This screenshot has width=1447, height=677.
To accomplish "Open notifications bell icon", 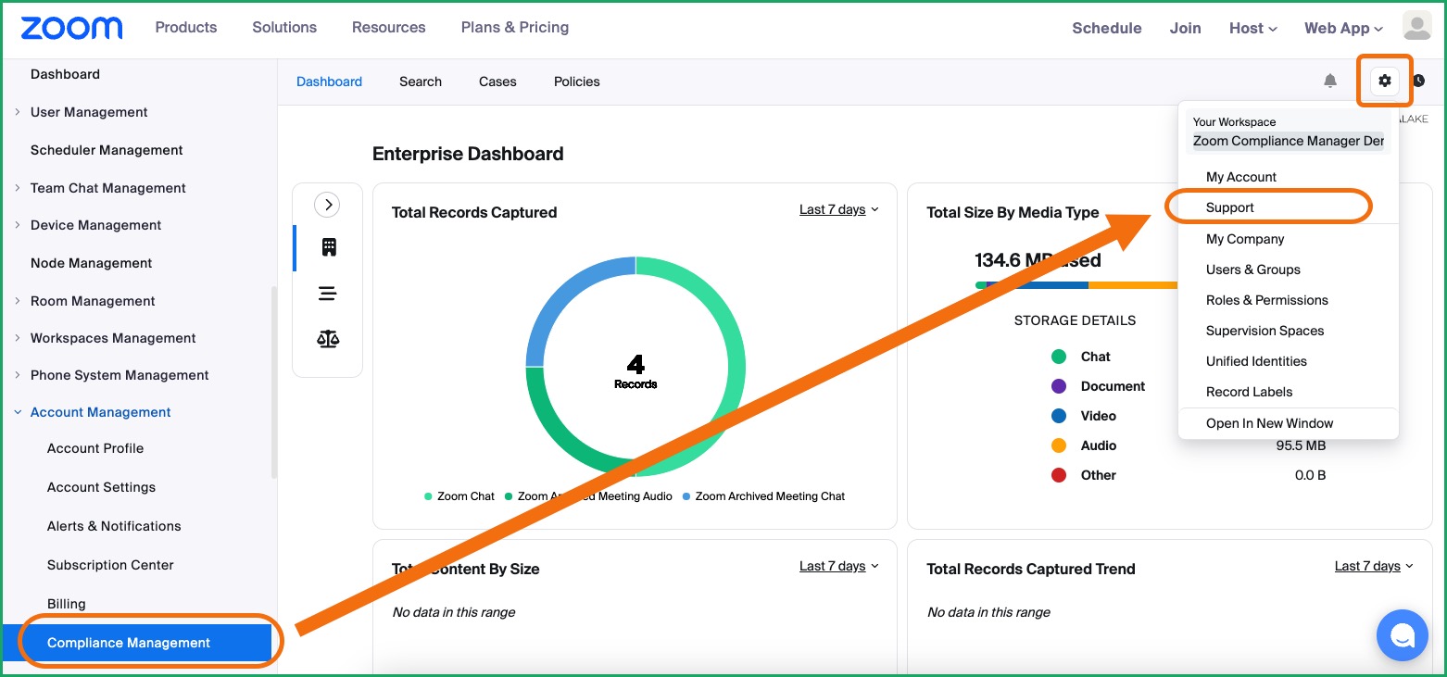I will pos(1330,81).
